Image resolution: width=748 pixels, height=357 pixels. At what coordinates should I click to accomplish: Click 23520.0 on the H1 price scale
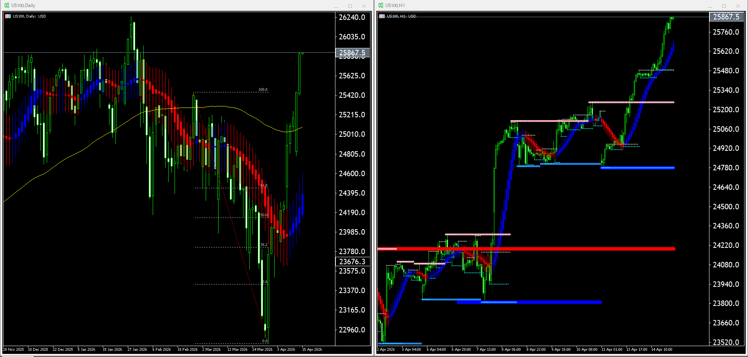click(726, 342)
